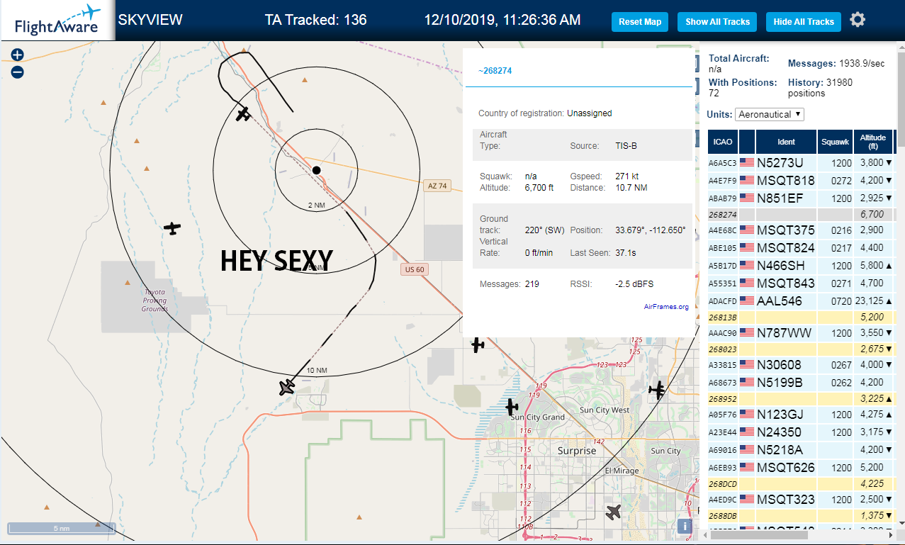This screenshot has width=905, height=545.
Task: Click the vertical scrollbar down arrow
Action: pos(900,524)
